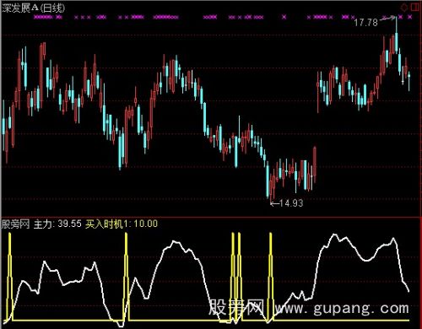
Task: Click the 深发展A(日线) chart title
Action: pos(33,8)
